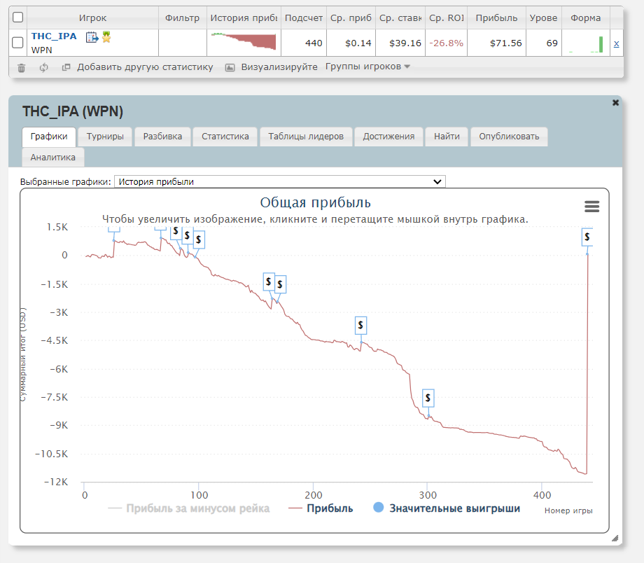Viewport: 644px width, 563px height.
Task: Click the refresh statistics icon
Action: pos(43,67)
